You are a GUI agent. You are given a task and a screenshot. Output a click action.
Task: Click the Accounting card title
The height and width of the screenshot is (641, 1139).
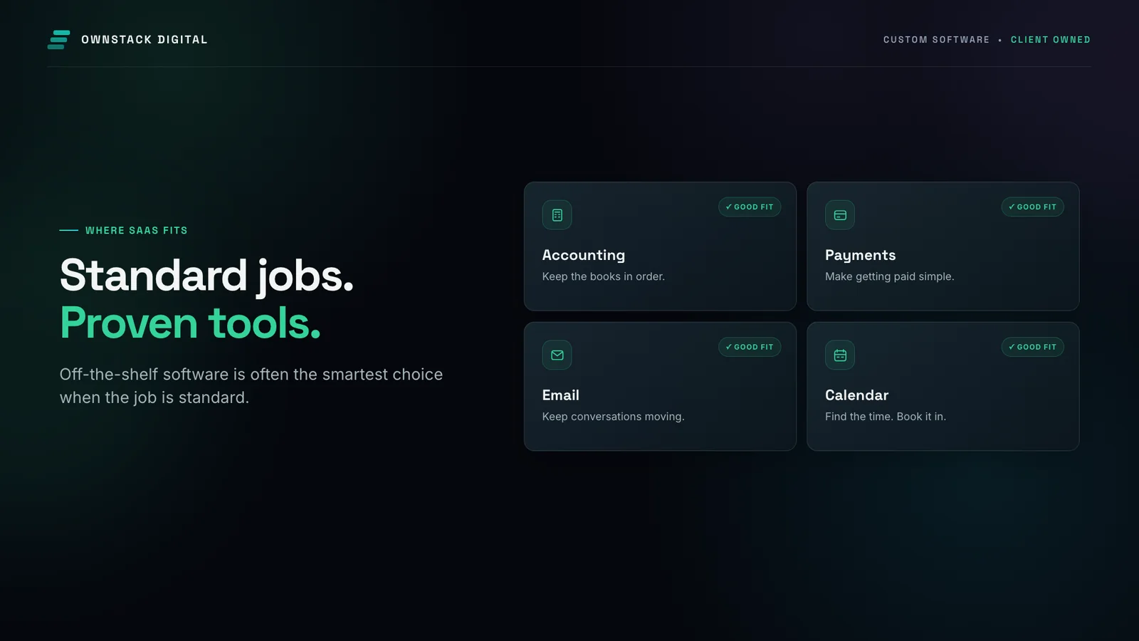pos(584,255)
